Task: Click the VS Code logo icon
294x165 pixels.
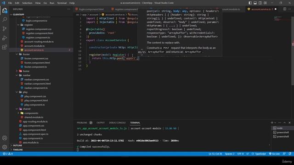Action: point(3,3)
